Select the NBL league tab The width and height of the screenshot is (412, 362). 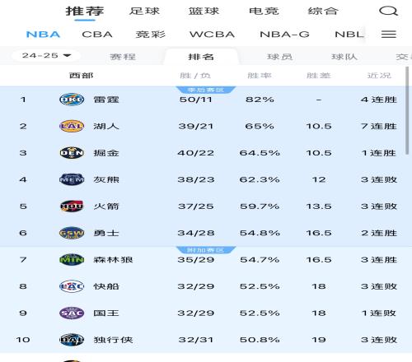[349, 35]
